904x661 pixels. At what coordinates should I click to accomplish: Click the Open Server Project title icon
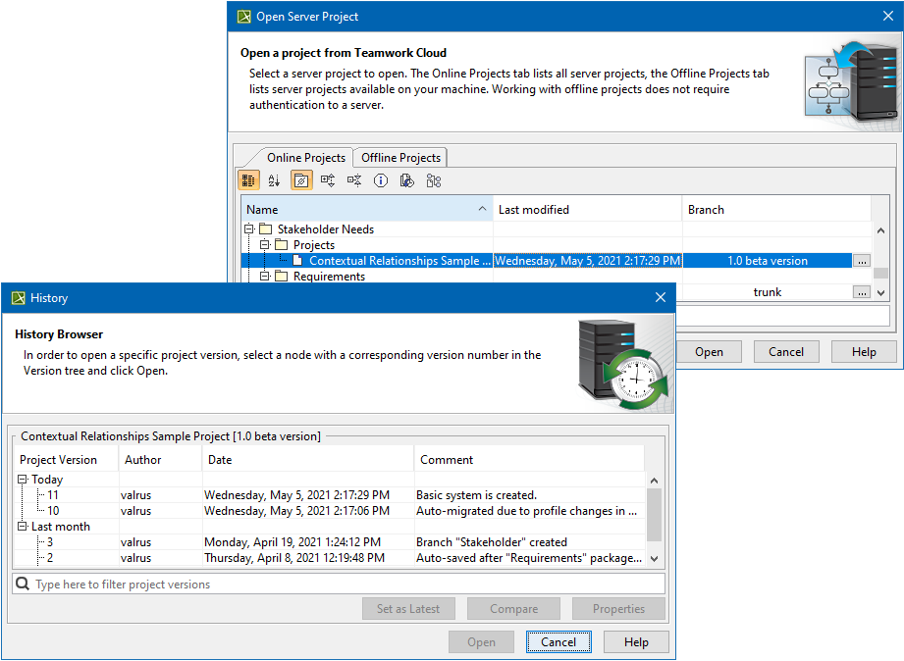(243, 16)
